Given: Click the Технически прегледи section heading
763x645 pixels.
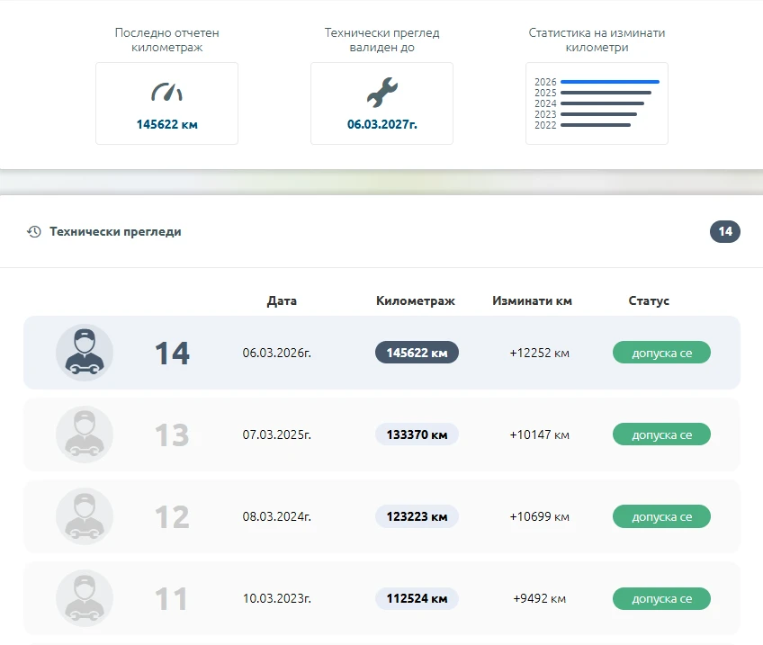Looking at the screenshot, I should pyautogui.click(x=115, y=232).
